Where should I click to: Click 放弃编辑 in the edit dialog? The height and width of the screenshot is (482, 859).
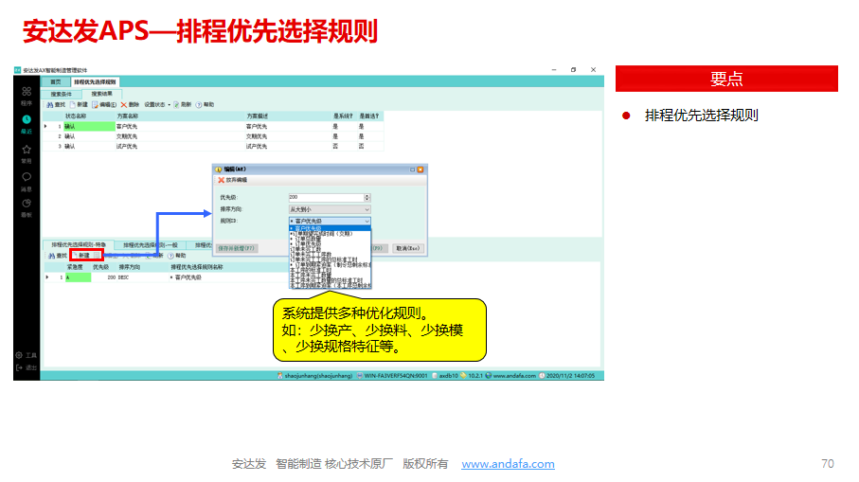[233, 180]
